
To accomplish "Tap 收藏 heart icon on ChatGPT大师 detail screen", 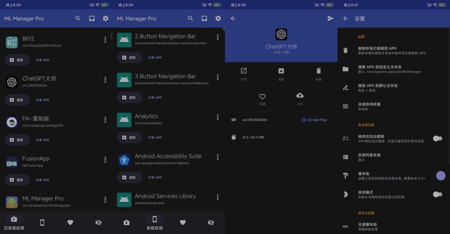I will [262, 96].
